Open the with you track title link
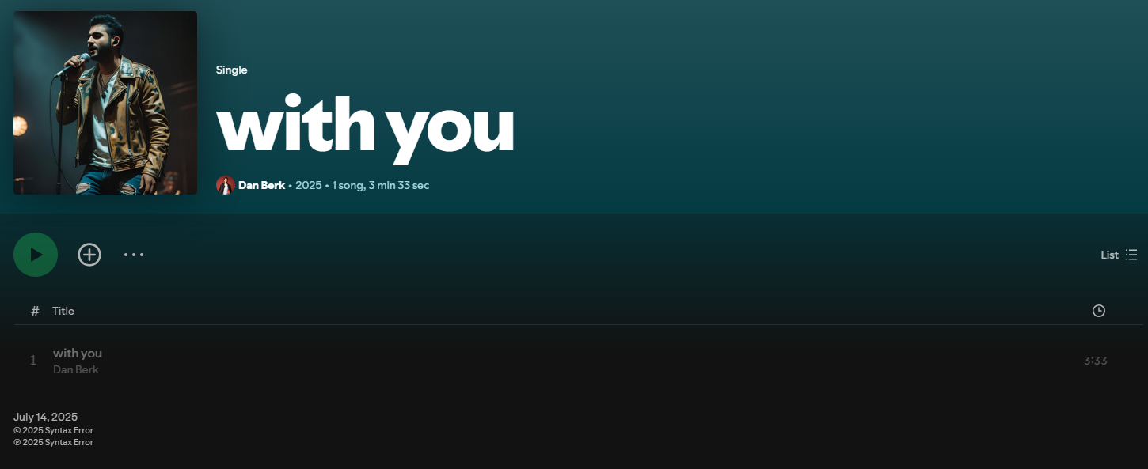1148x469 pixels. 78,353
